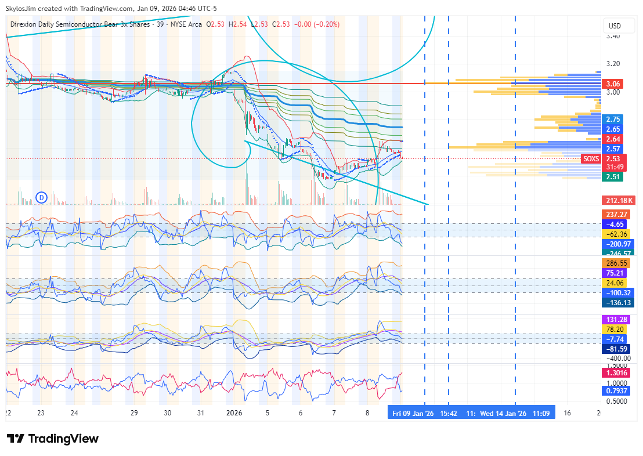This screenshot has width=643, height=456.
Task: Click the blue 2.75 price label
Action: pos(613,119)
